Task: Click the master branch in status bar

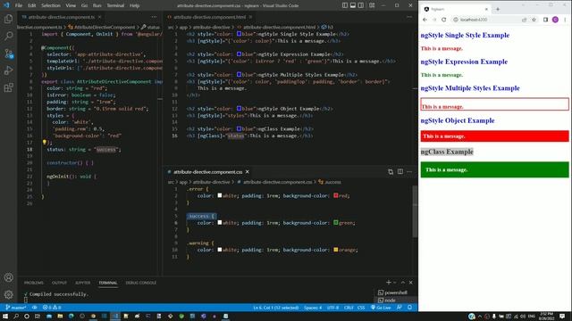Action: (x=16, y=308)
